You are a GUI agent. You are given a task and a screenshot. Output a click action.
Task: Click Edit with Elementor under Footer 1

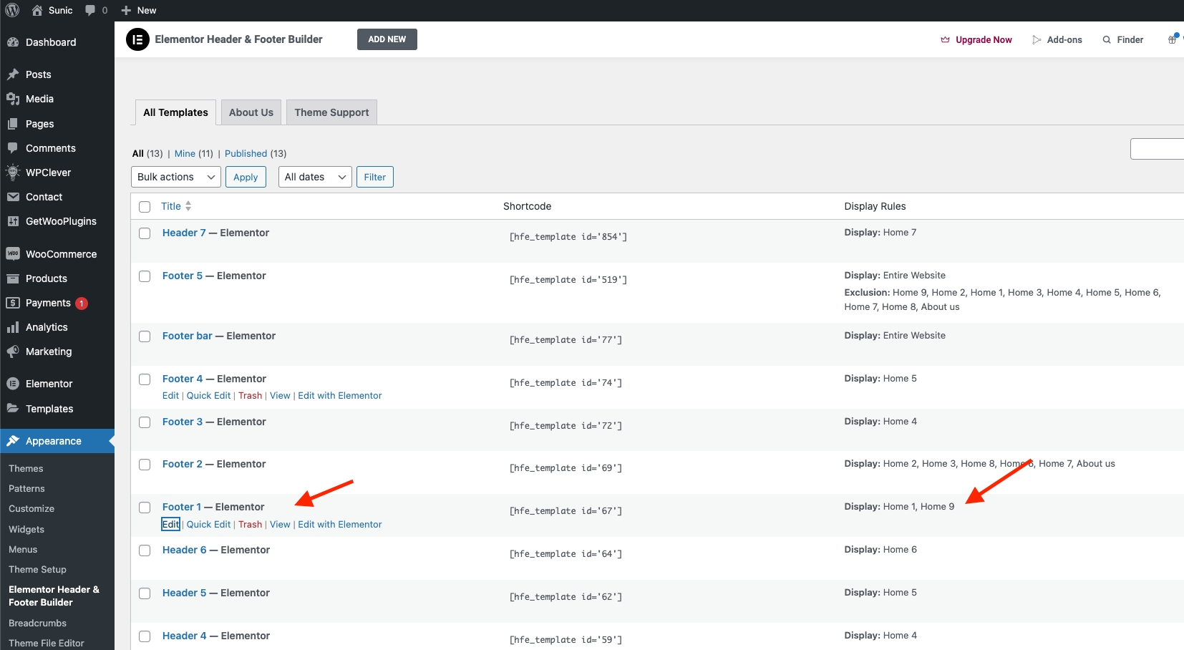click(339, 525)
